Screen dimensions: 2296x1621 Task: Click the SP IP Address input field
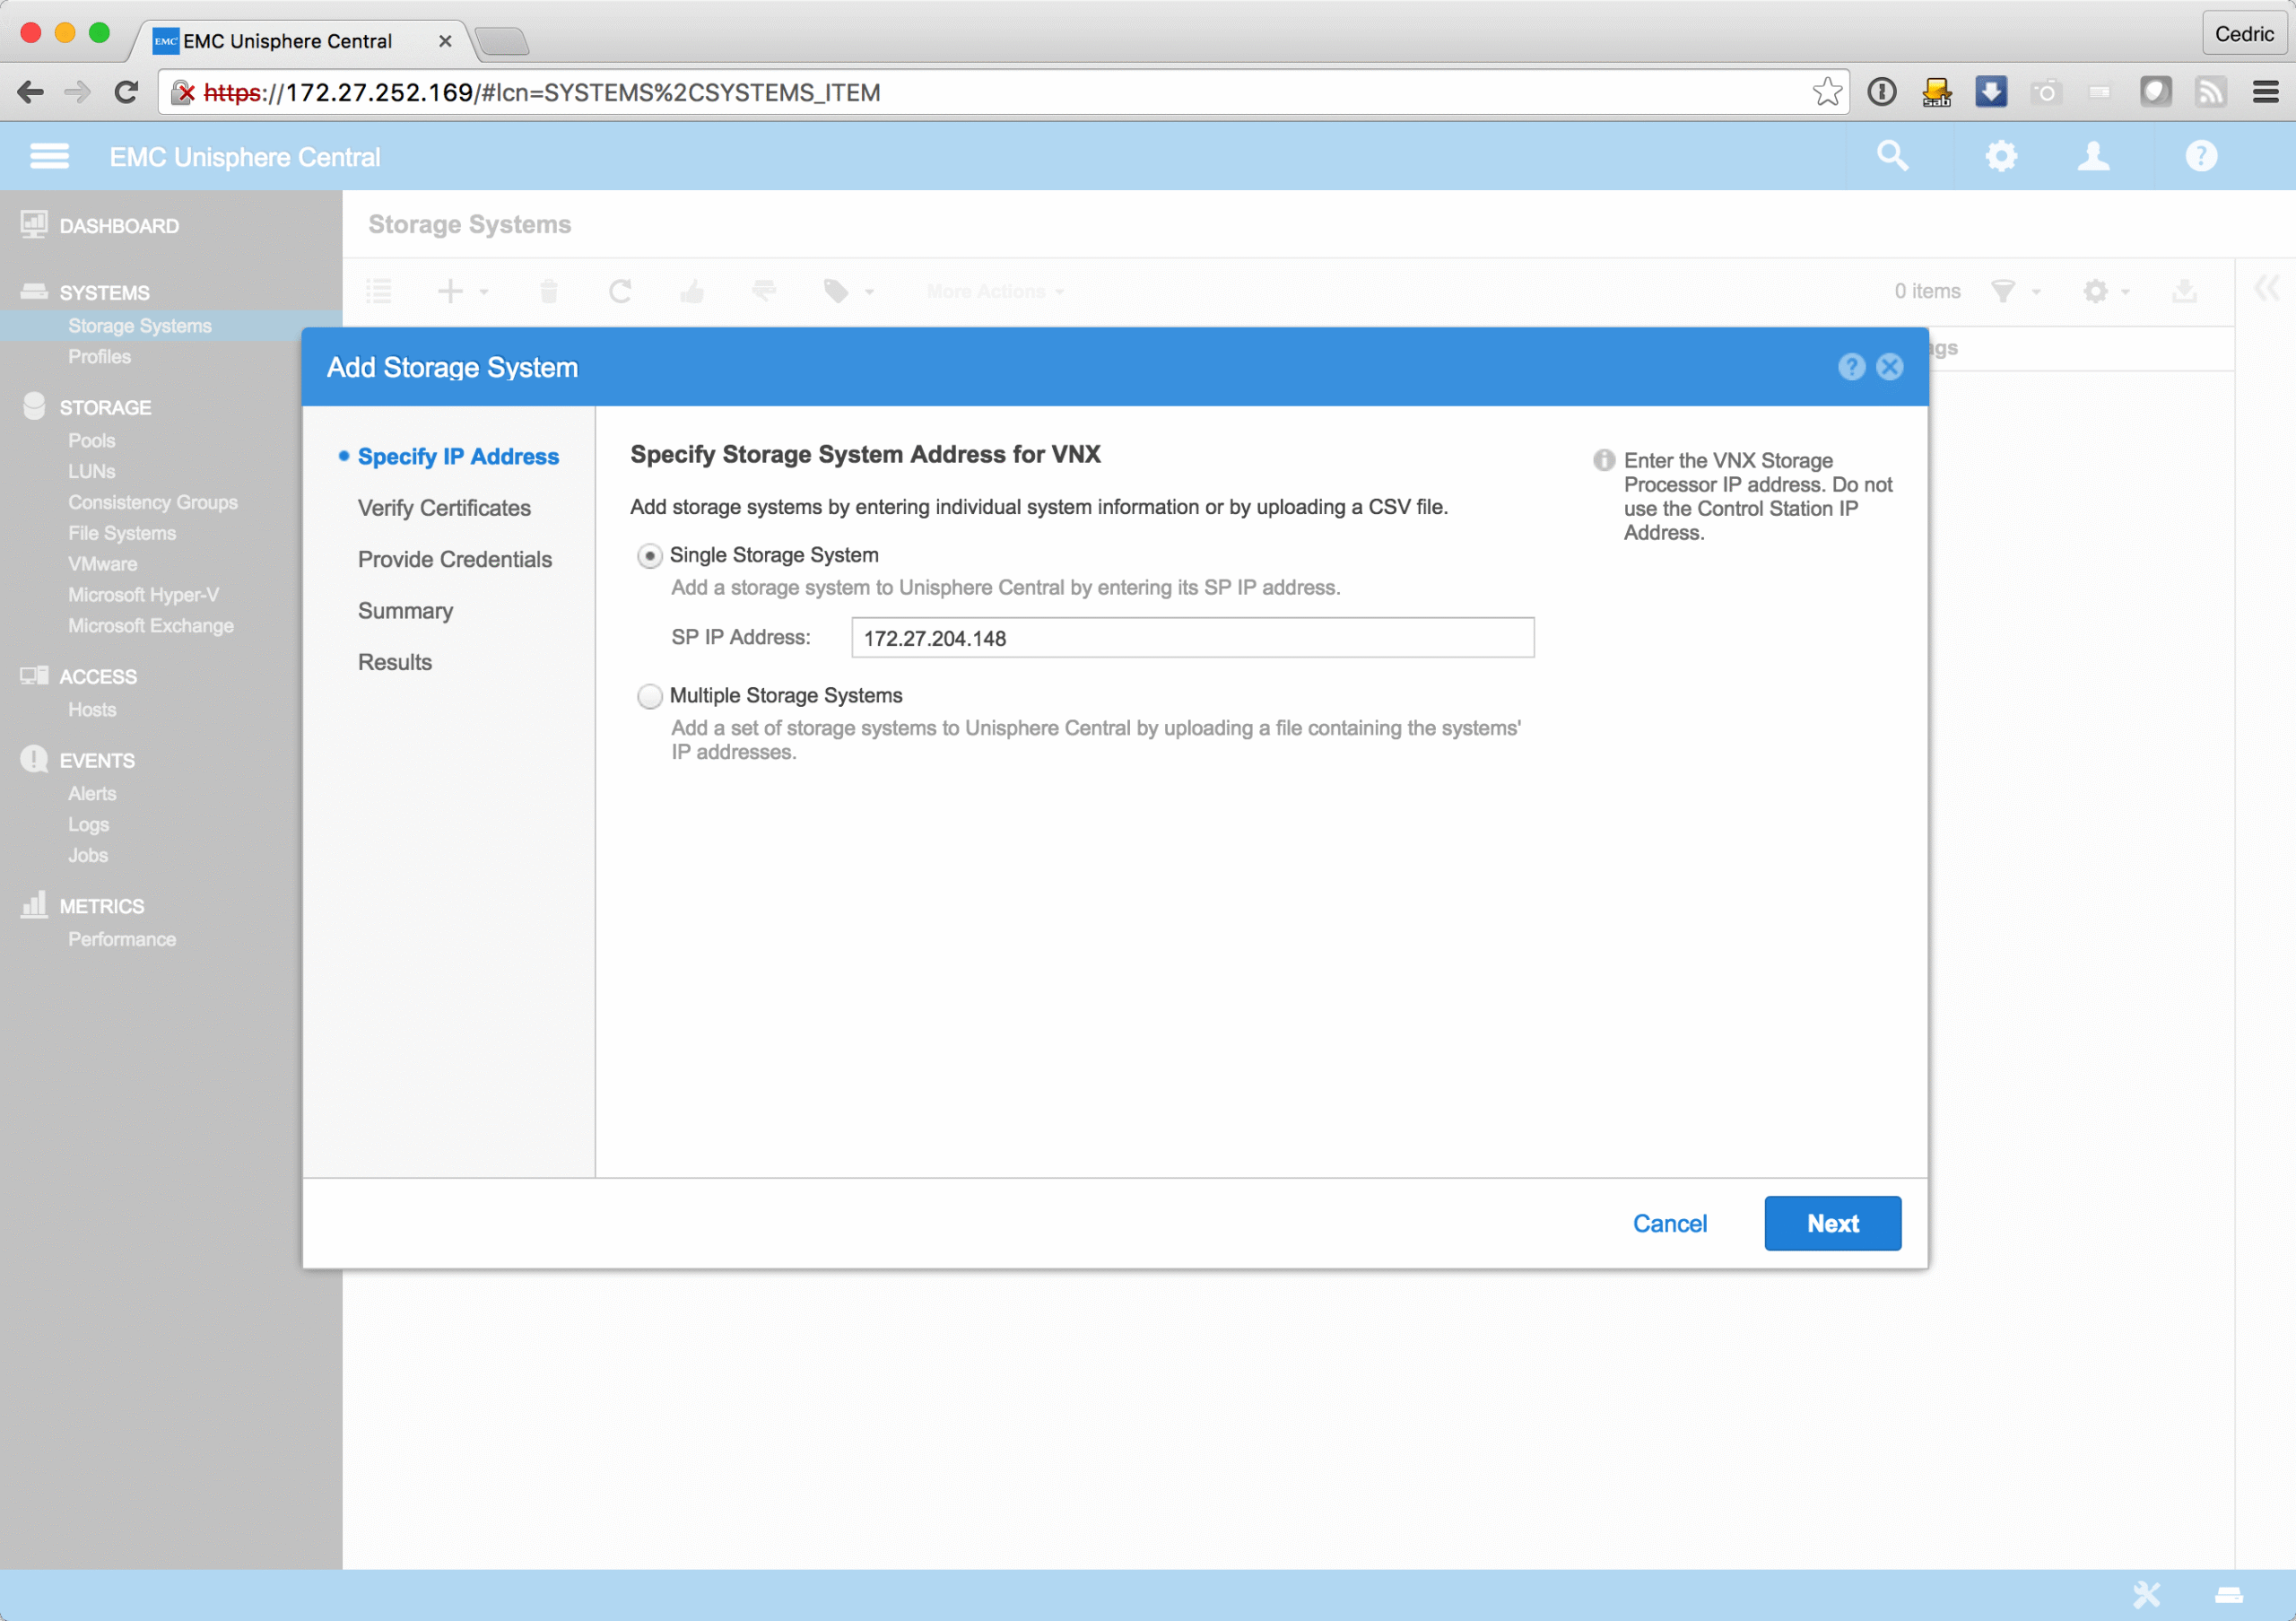coord(1192,638)
